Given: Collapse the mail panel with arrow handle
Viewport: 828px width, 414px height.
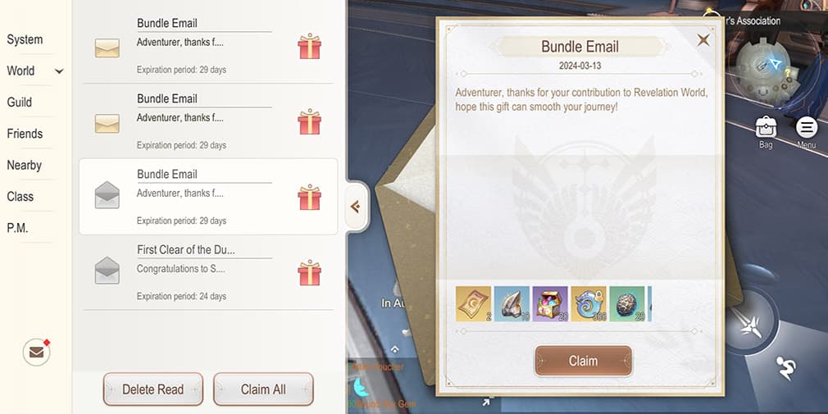Looking at the screenshot, I should pyautogui.click(x=356, y=207).
